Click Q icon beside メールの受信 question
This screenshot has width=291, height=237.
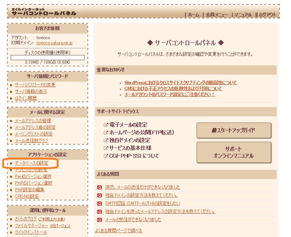click(100, 220)
